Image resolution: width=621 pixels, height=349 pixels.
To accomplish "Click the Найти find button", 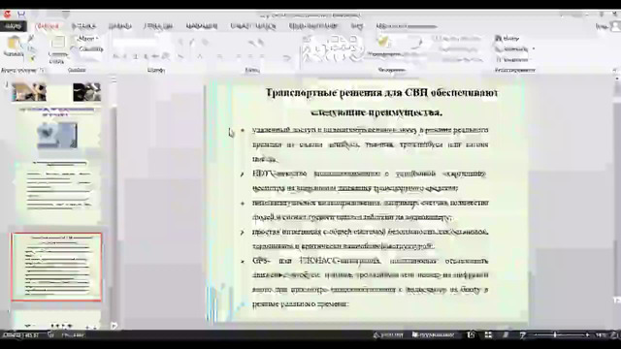I will (x=507, y=39).
